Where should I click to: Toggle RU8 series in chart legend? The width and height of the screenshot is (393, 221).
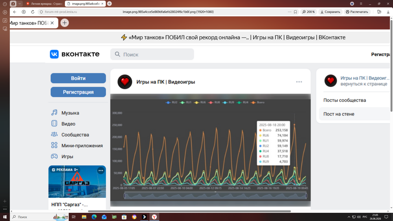click(214, 102)
